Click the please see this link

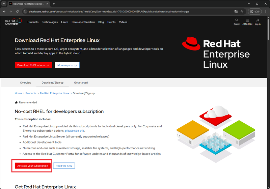pyautogui.click(x=75, y=131)
